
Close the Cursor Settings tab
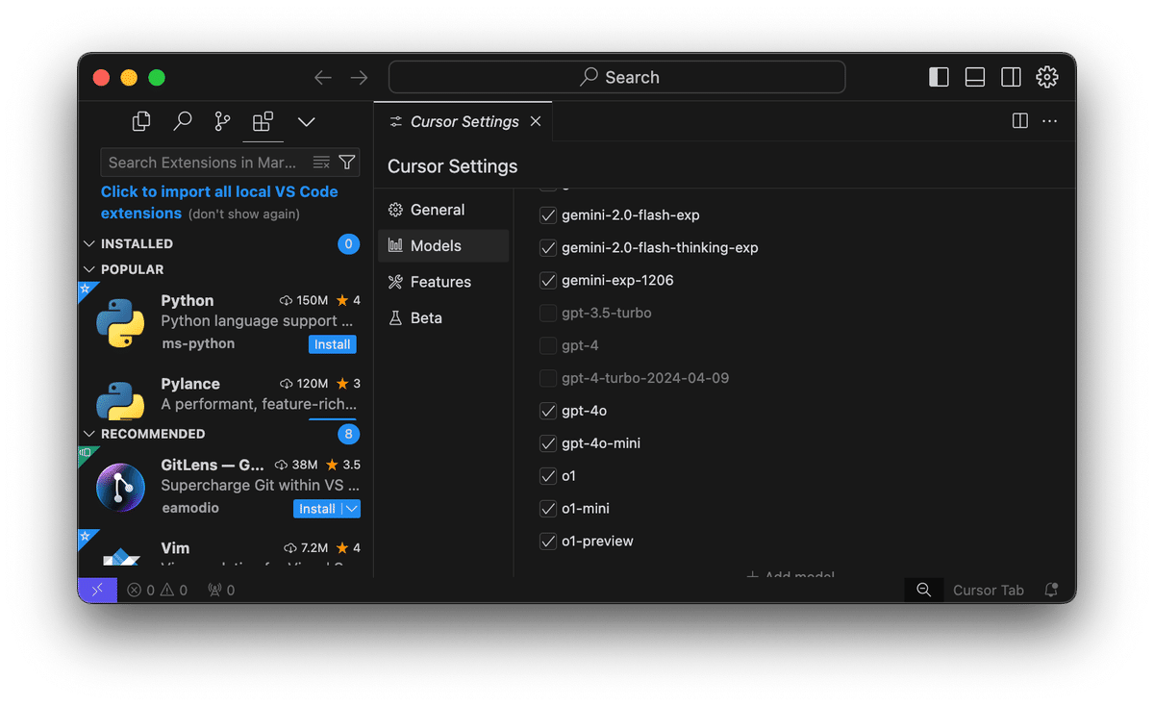click(536, 121)
